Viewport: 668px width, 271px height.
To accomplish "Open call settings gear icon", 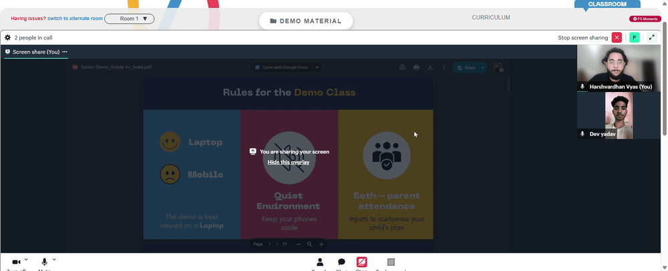I will [7, 37].
